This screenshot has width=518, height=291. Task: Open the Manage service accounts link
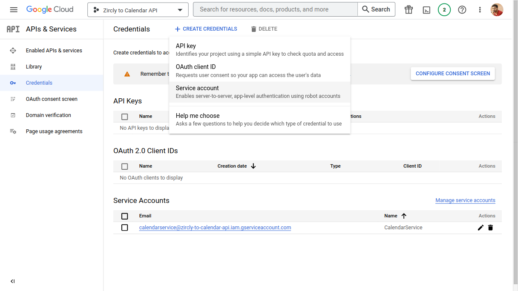click(x=465, y=200)
